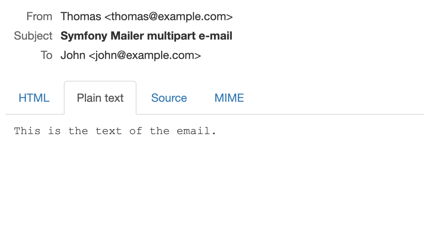Click the Subject header label
The width and height of the screenshot is (424, 231).
pyautogui.click(x=33, y=36)
